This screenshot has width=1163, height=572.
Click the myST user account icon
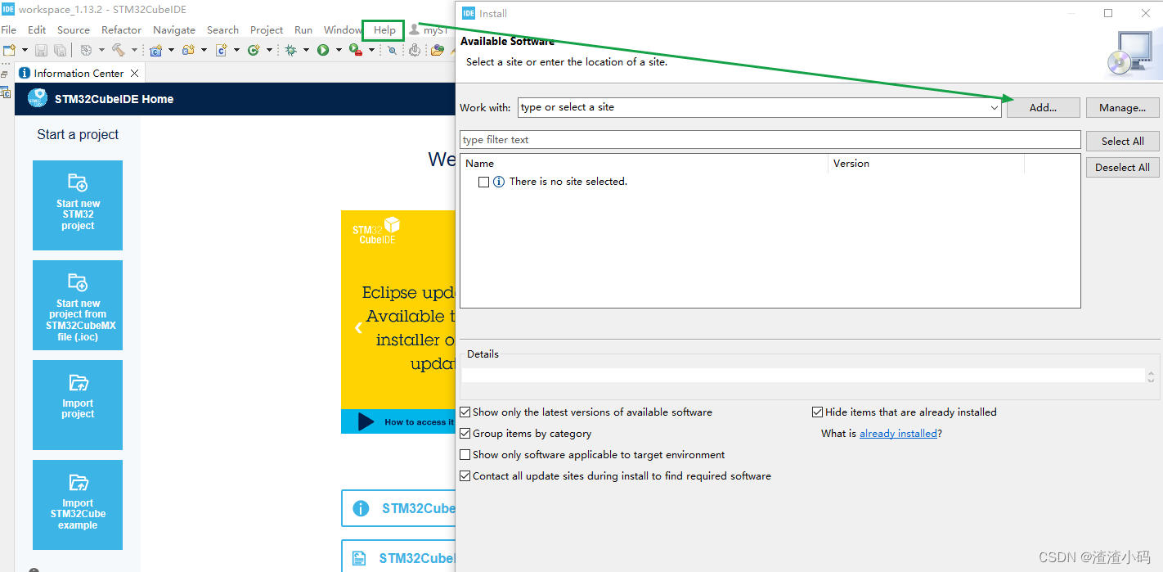click(415, 29)
